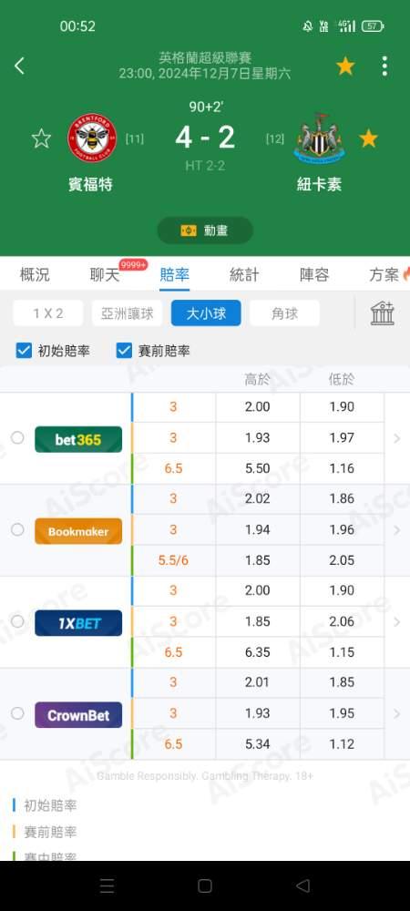The height and width of the screenshot is (911, 410).
Task: Switch to the 聊天 tab
Action: (x=105, y=275)
